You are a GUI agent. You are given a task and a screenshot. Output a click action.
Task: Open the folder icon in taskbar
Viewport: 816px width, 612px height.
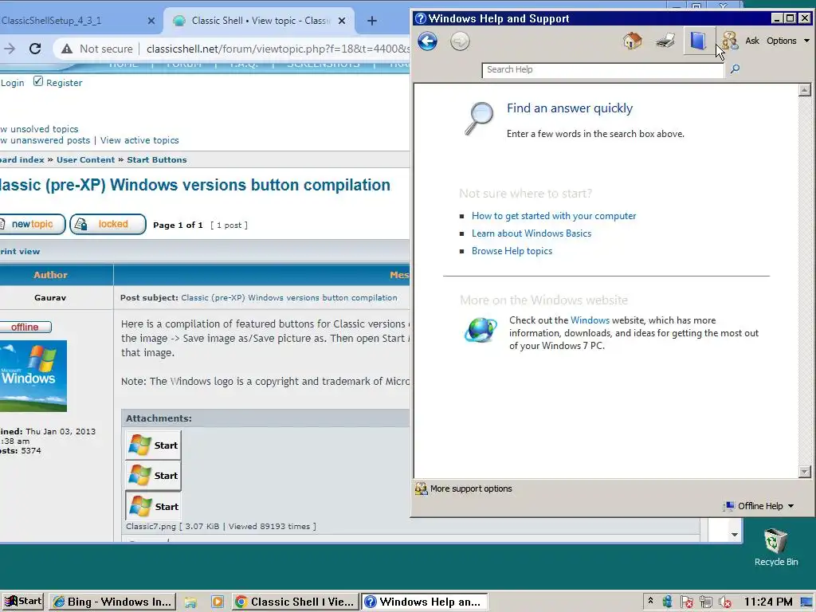[x=190, y=602]
